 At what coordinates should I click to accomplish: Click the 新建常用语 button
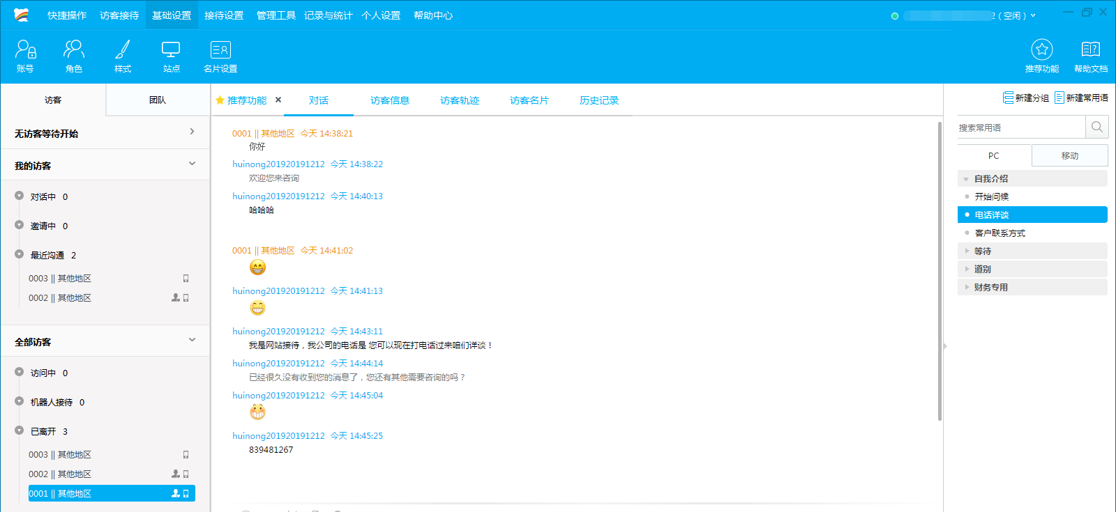(1081, 98)
